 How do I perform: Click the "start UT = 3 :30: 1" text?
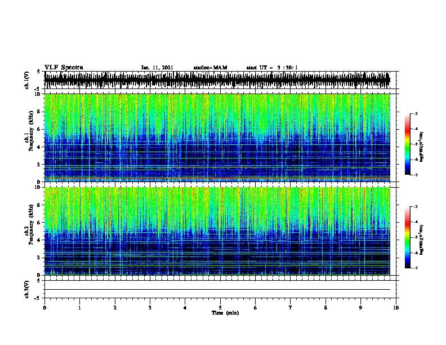tap(272, 68)
